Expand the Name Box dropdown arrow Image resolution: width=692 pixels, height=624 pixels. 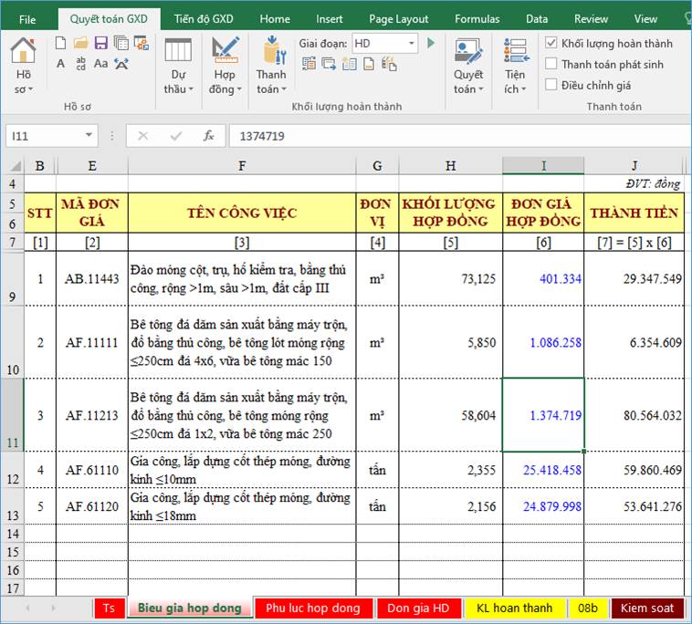[x=89, y=136]
